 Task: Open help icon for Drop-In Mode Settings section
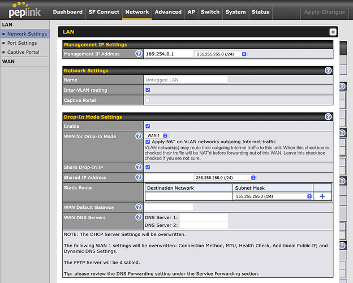(328, 117)
